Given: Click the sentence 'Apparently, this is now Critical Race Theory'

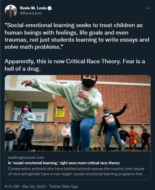Looking at the screenshot, I should pos(63,61).
